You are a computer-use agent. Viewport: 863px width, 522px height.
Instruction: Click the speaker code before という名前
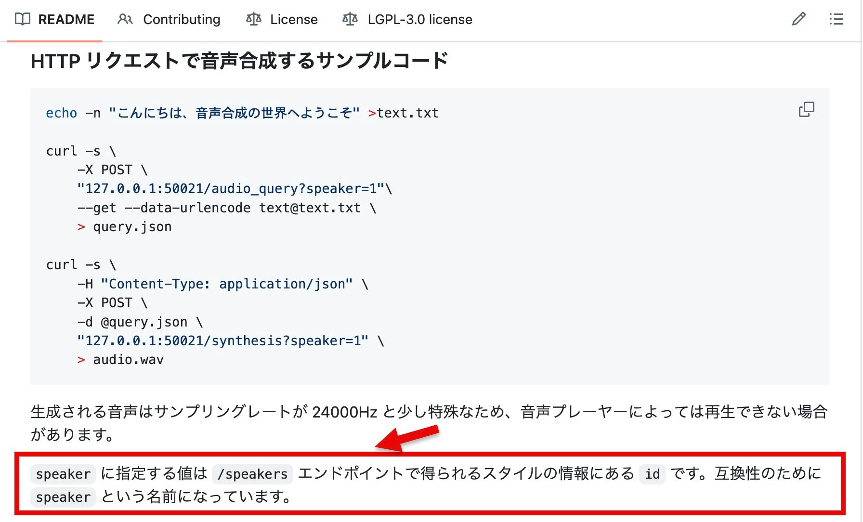63,497
